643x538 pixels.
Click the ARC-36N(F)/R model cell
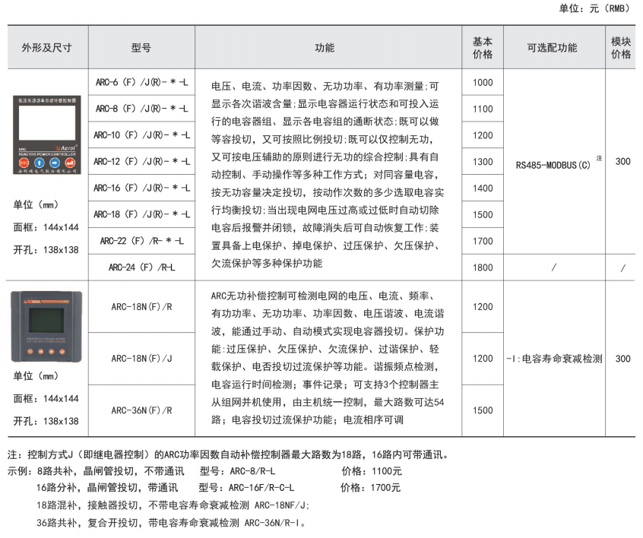tap(141, 410)
